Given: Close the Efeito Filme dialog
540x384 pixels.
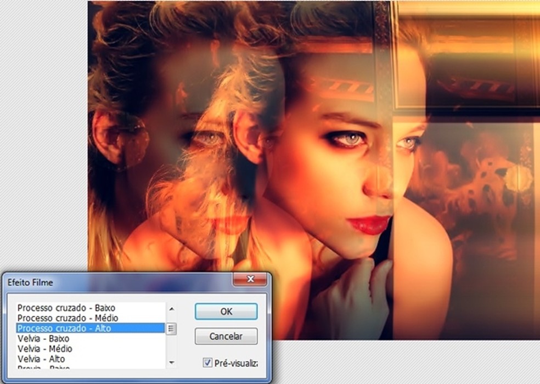Looking at the screenshot, I should pos(250,279).
